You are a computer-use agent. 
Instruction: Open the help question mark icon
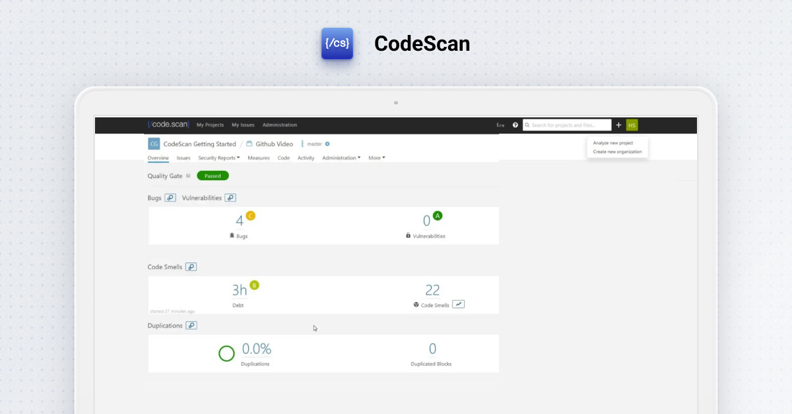coord(515,125)
